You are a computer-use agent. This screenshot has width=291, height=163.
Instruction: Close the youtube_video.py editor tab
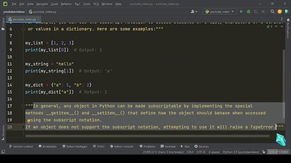point(39,19)
